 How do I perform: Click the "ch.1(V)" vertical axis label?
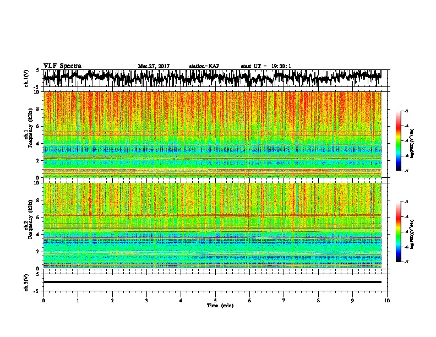[x=26, y=78]
